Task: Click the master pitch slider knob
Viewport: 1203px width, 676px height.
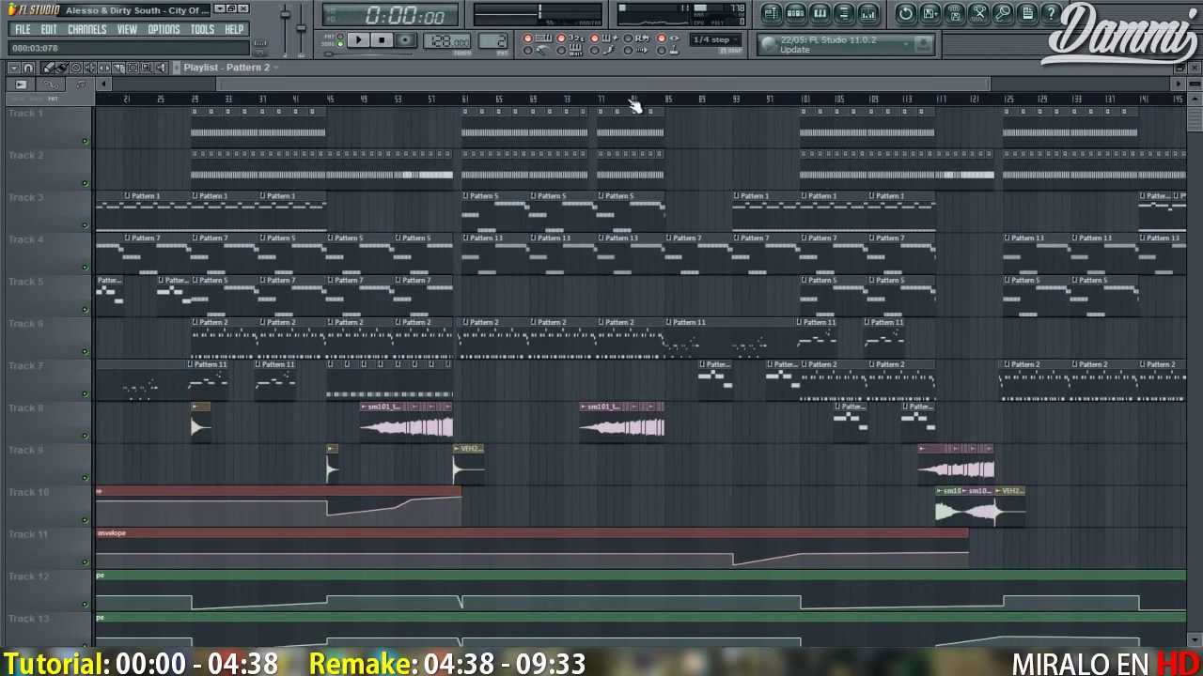Action: coord(301,28)
